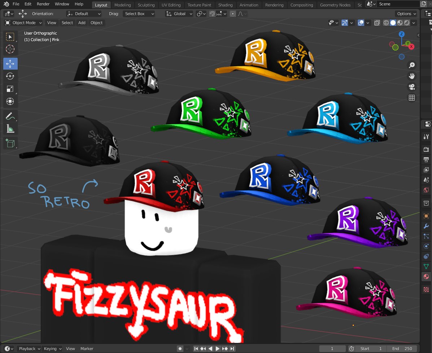
Task: Select the Transform tool
Action: 10,101
